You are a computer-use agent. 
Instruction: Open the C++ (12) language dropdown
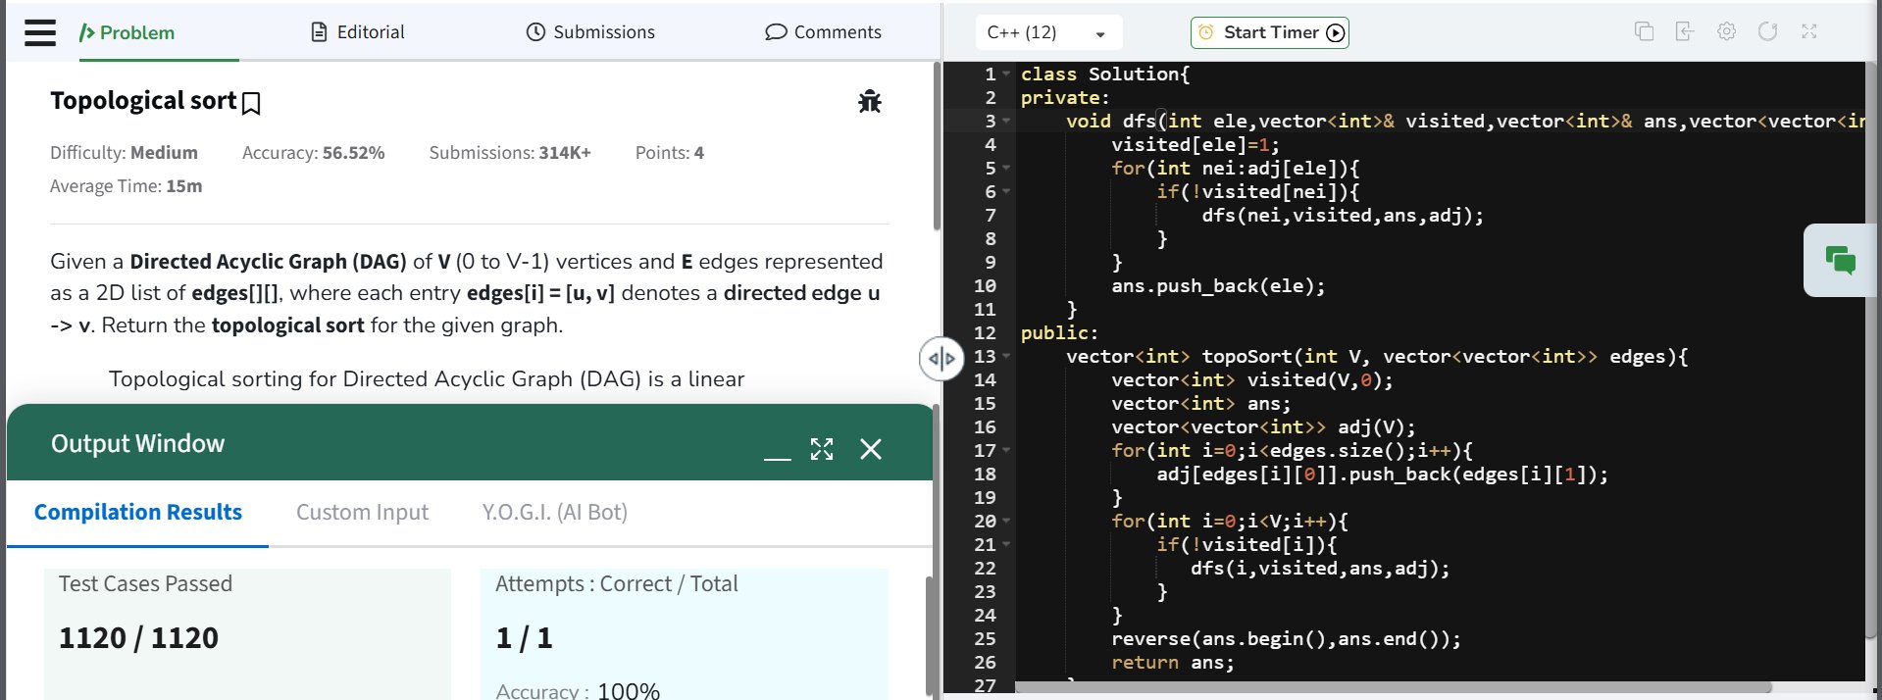(1047, 32)
